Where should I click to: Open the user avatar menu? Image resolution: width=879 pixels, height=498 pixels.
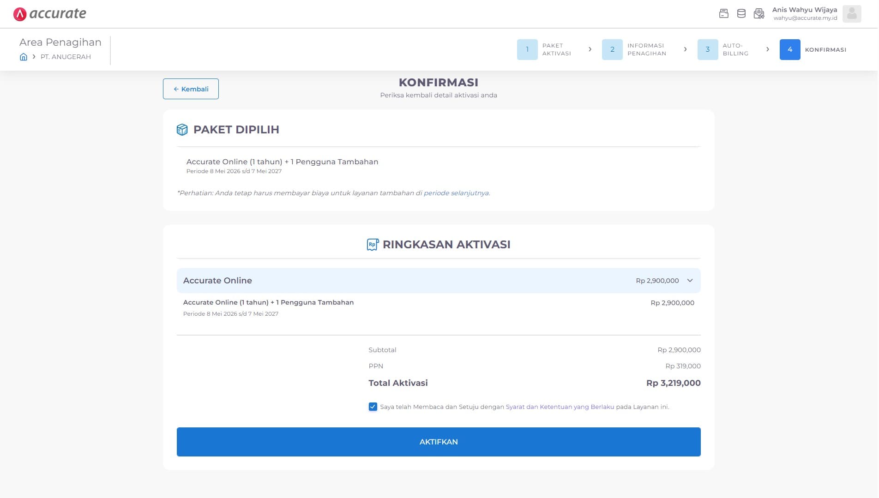click(852, 14)
